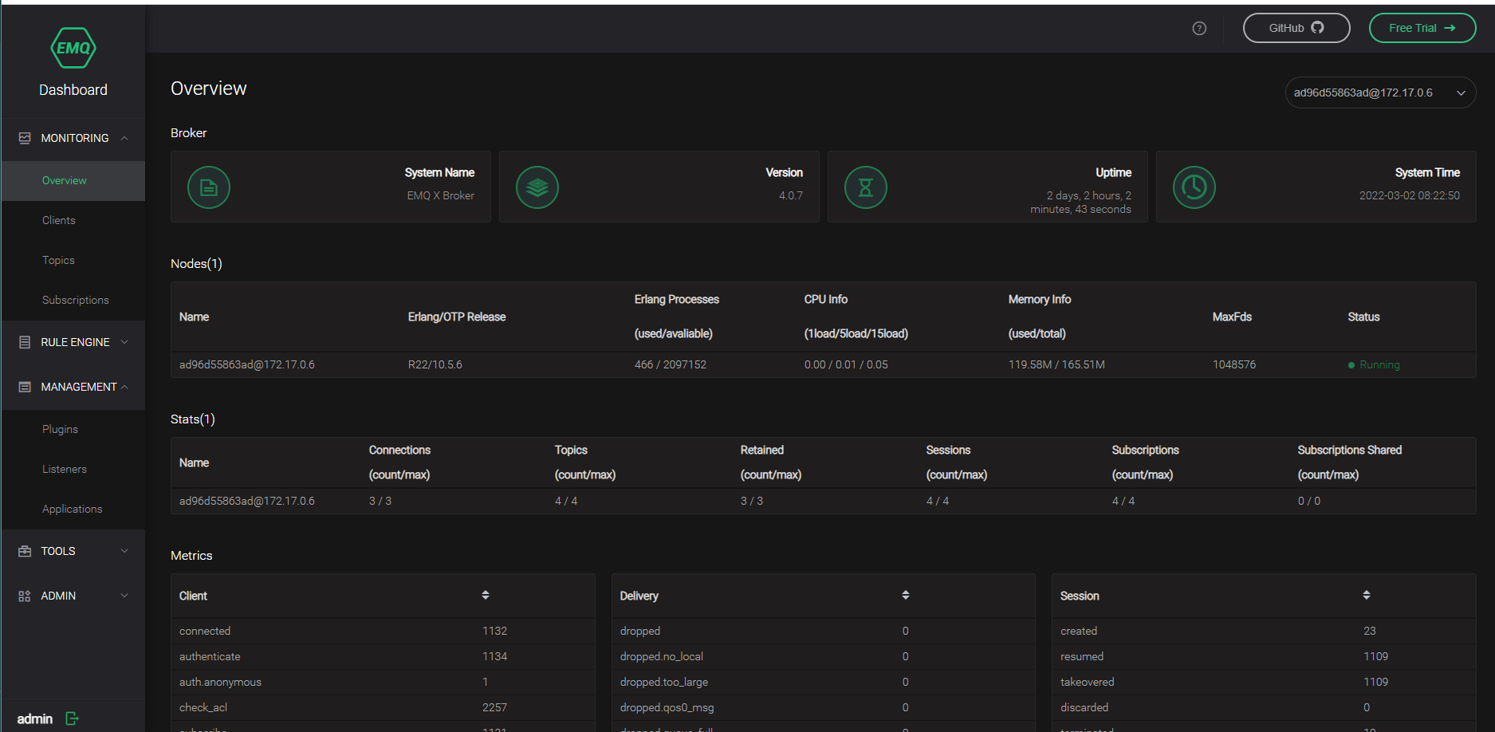Click the Monitoring chart icon in sidebar
The height and width of the screenshot is (732, 1495).
25,138
